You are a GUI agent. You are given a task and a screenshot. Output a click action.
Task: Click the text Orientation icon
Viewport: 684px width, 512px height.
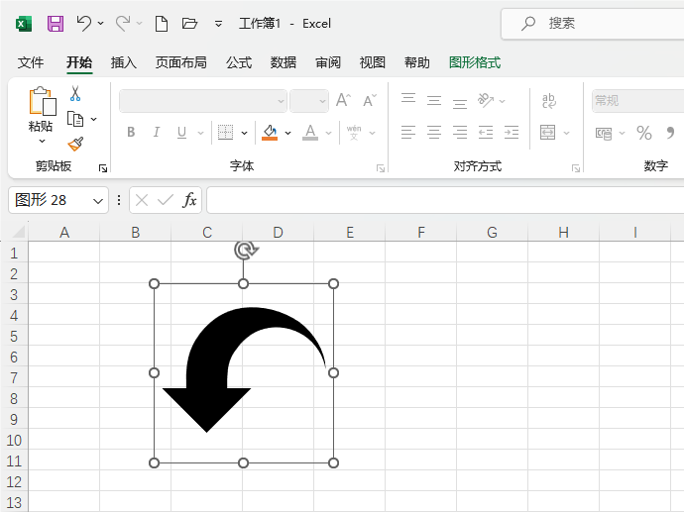coord(486,100)
